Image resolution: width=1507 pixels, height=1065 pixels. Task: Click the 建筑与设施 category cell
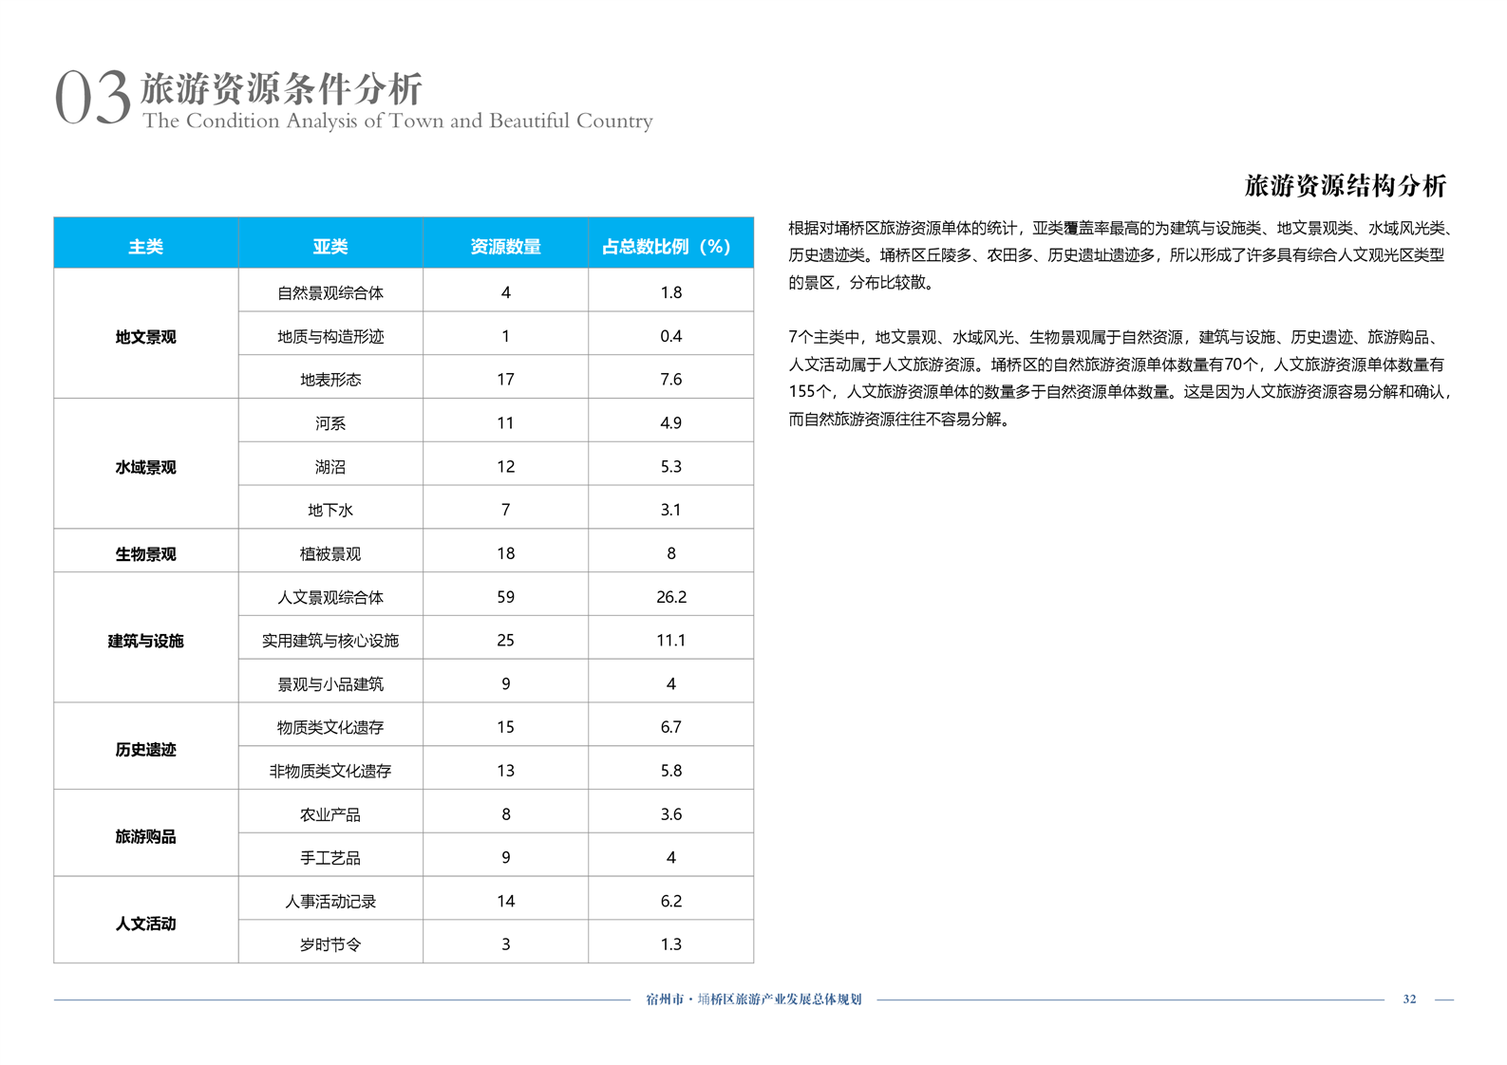pos(145,641)
